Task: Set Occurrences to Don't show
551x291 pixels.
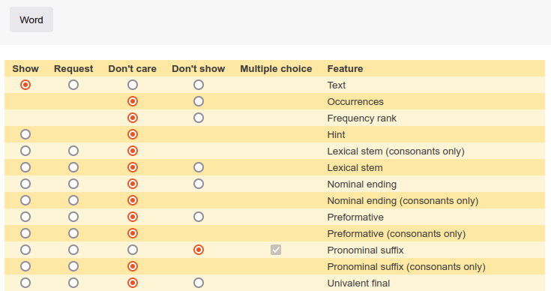Action: point(199,101)
